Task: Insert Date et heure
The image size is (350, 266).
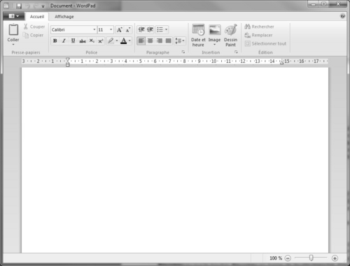Action: pyautogui.click(x=198, y=36)
